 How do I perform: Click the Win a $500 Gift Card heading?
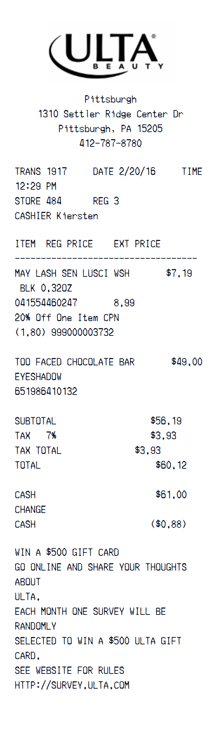click(x=67, y=552)
